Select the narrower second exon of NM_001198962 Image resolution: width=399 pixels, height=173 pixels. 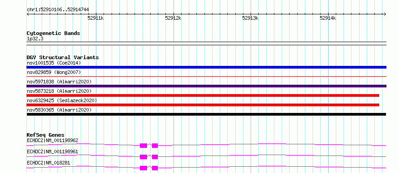(x=155, y=146)
